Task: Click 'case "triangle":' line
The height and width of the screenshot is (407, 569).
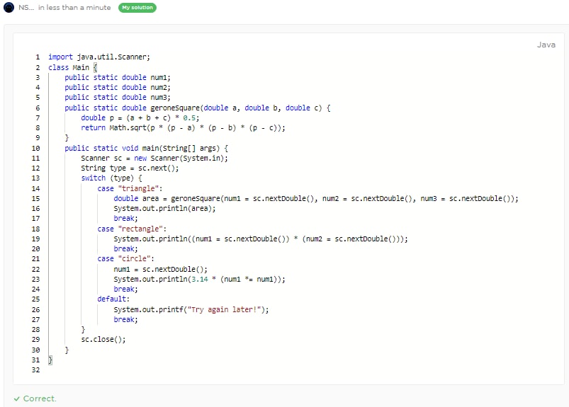Action: [x=130, y=188]
